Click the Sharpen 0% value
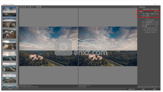 [156, 26]
